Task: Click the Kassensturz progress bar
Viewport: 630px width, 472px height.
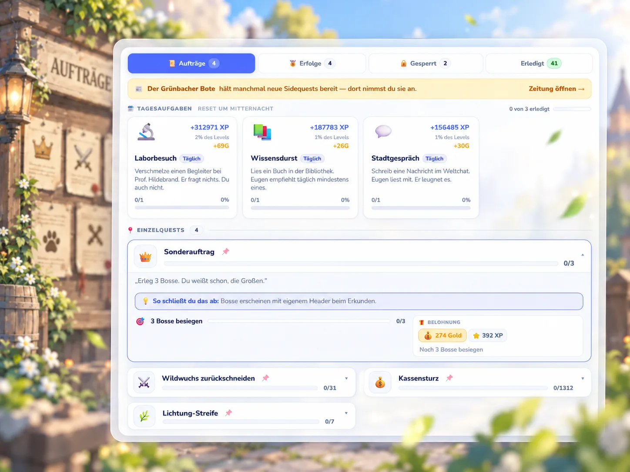Action: coord(473,388)
